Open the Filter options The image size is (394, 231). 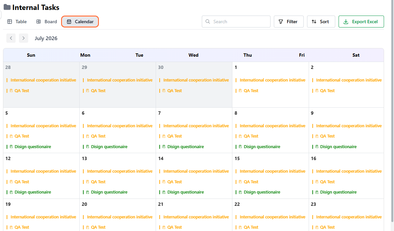[x=288, y=22]
